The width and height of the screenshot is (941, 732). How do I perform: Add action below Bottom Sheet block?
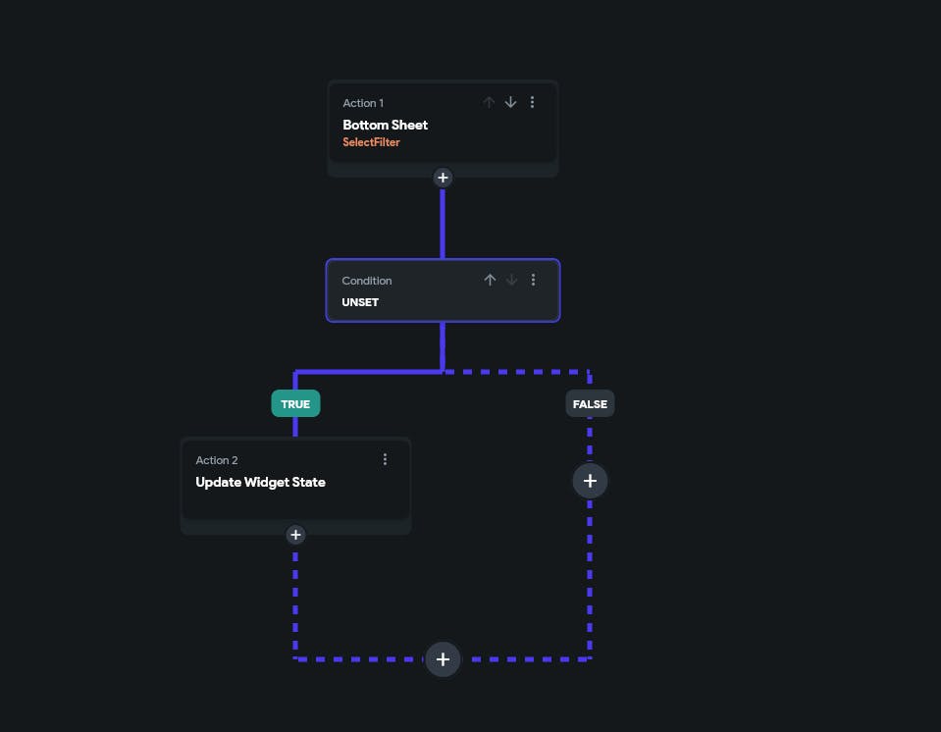443,178
